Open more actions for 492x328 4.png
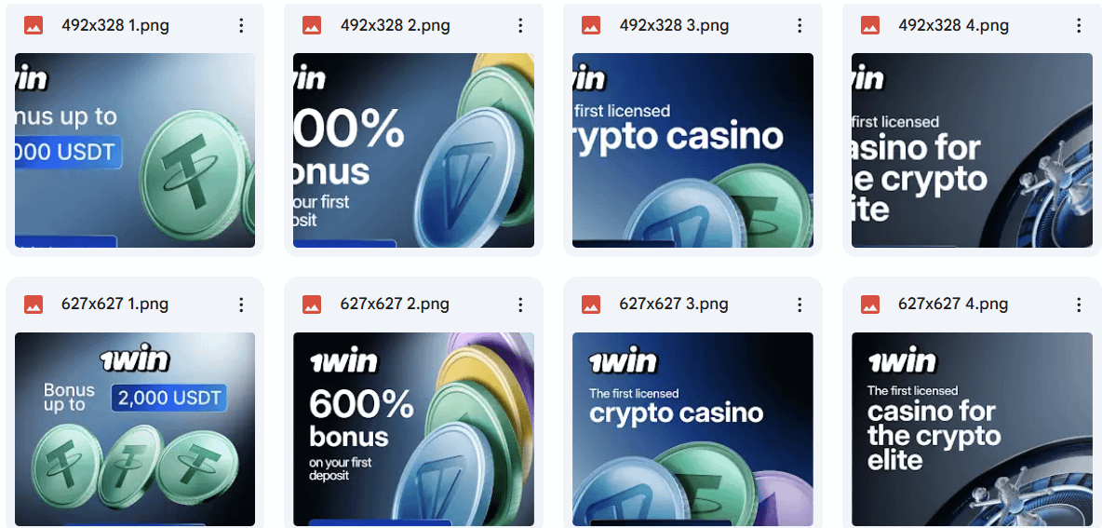The image size is (1102, 528). 1078,26
